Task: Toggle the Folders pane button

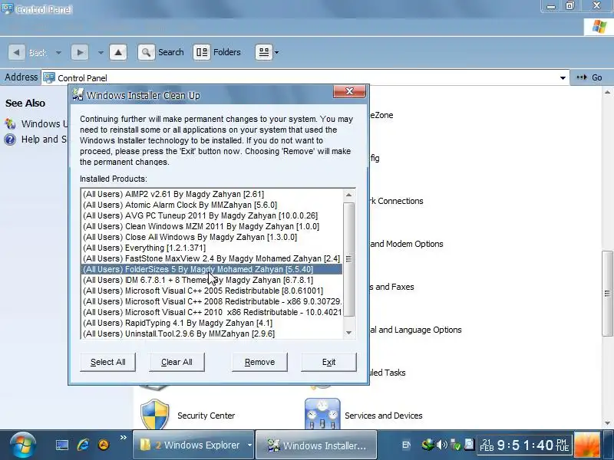Action: [x=217, y=52]
